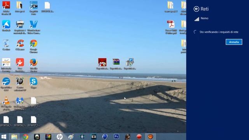The image size is (249, 140).
Task: Open Malwarebytes desktop shortcut
Action: coord(20,103)
